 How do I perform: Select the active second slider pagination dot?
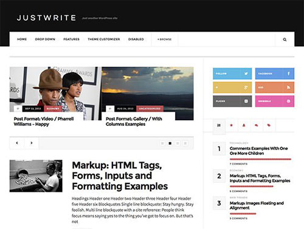pyautogui.click(x=170, y=143)
